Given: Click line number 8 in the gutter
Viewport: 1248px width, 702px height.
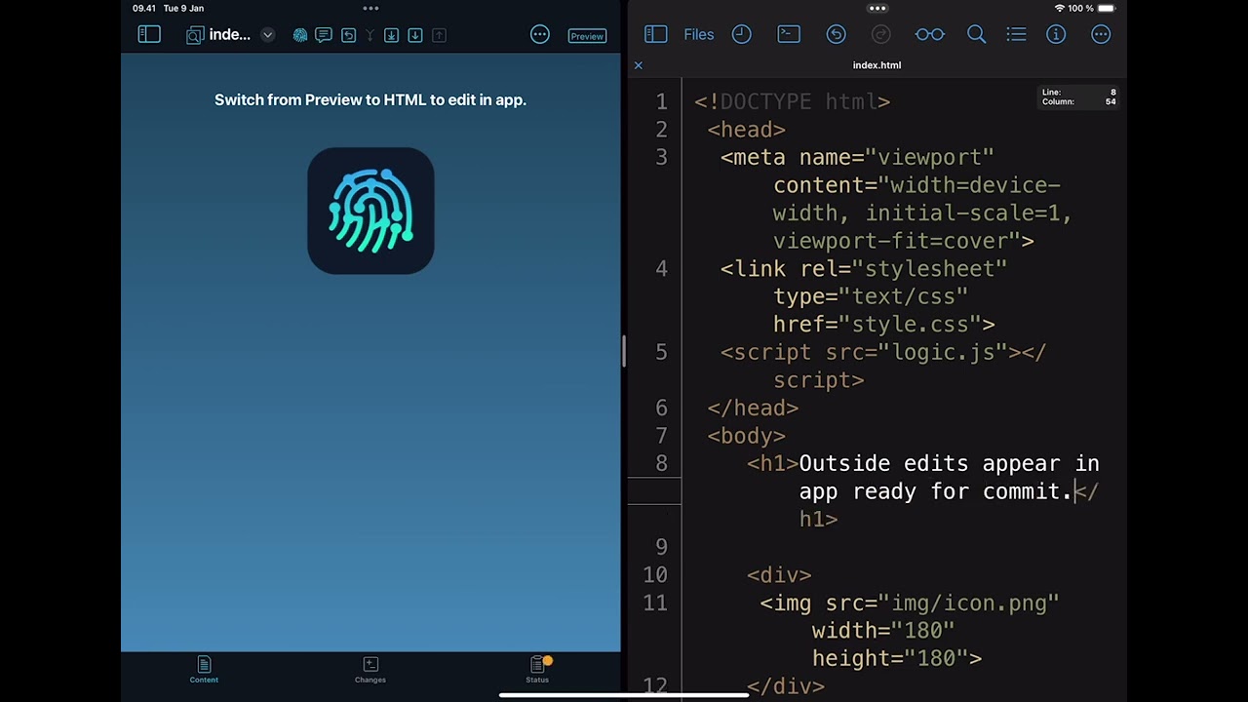Looking at the screenshot, I should [x=662, y=463].
